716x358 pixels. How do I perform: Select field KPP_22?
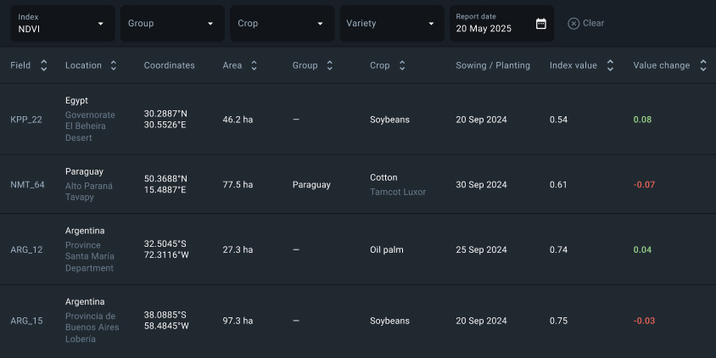coord(26,120)
